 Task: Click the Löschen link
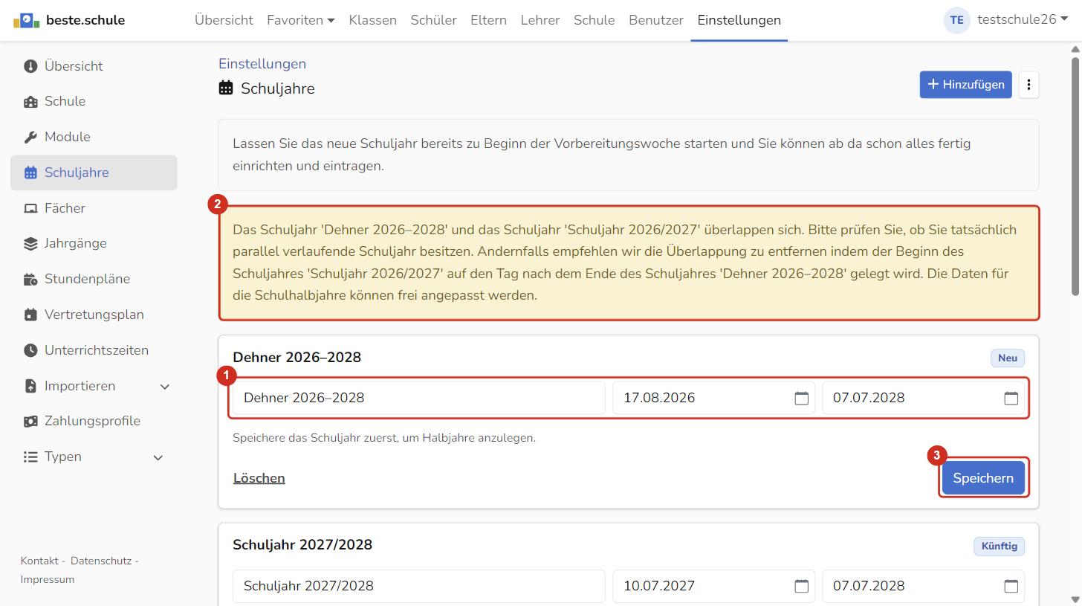click(x=259, y=478)
